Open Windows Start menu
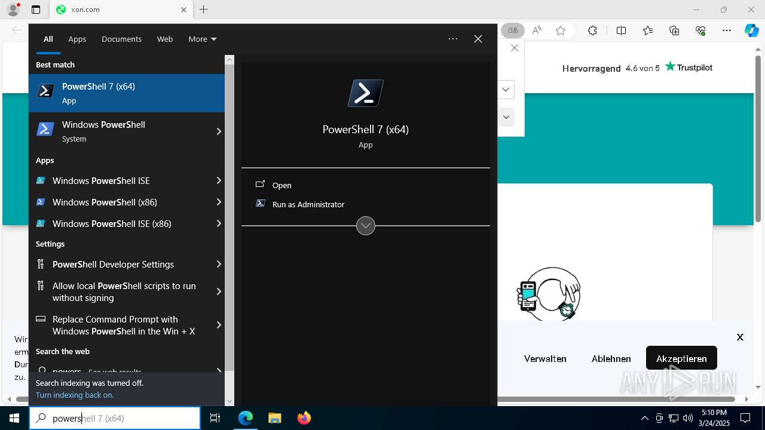This screenshot has height=430, width=765. pos(14,418)
